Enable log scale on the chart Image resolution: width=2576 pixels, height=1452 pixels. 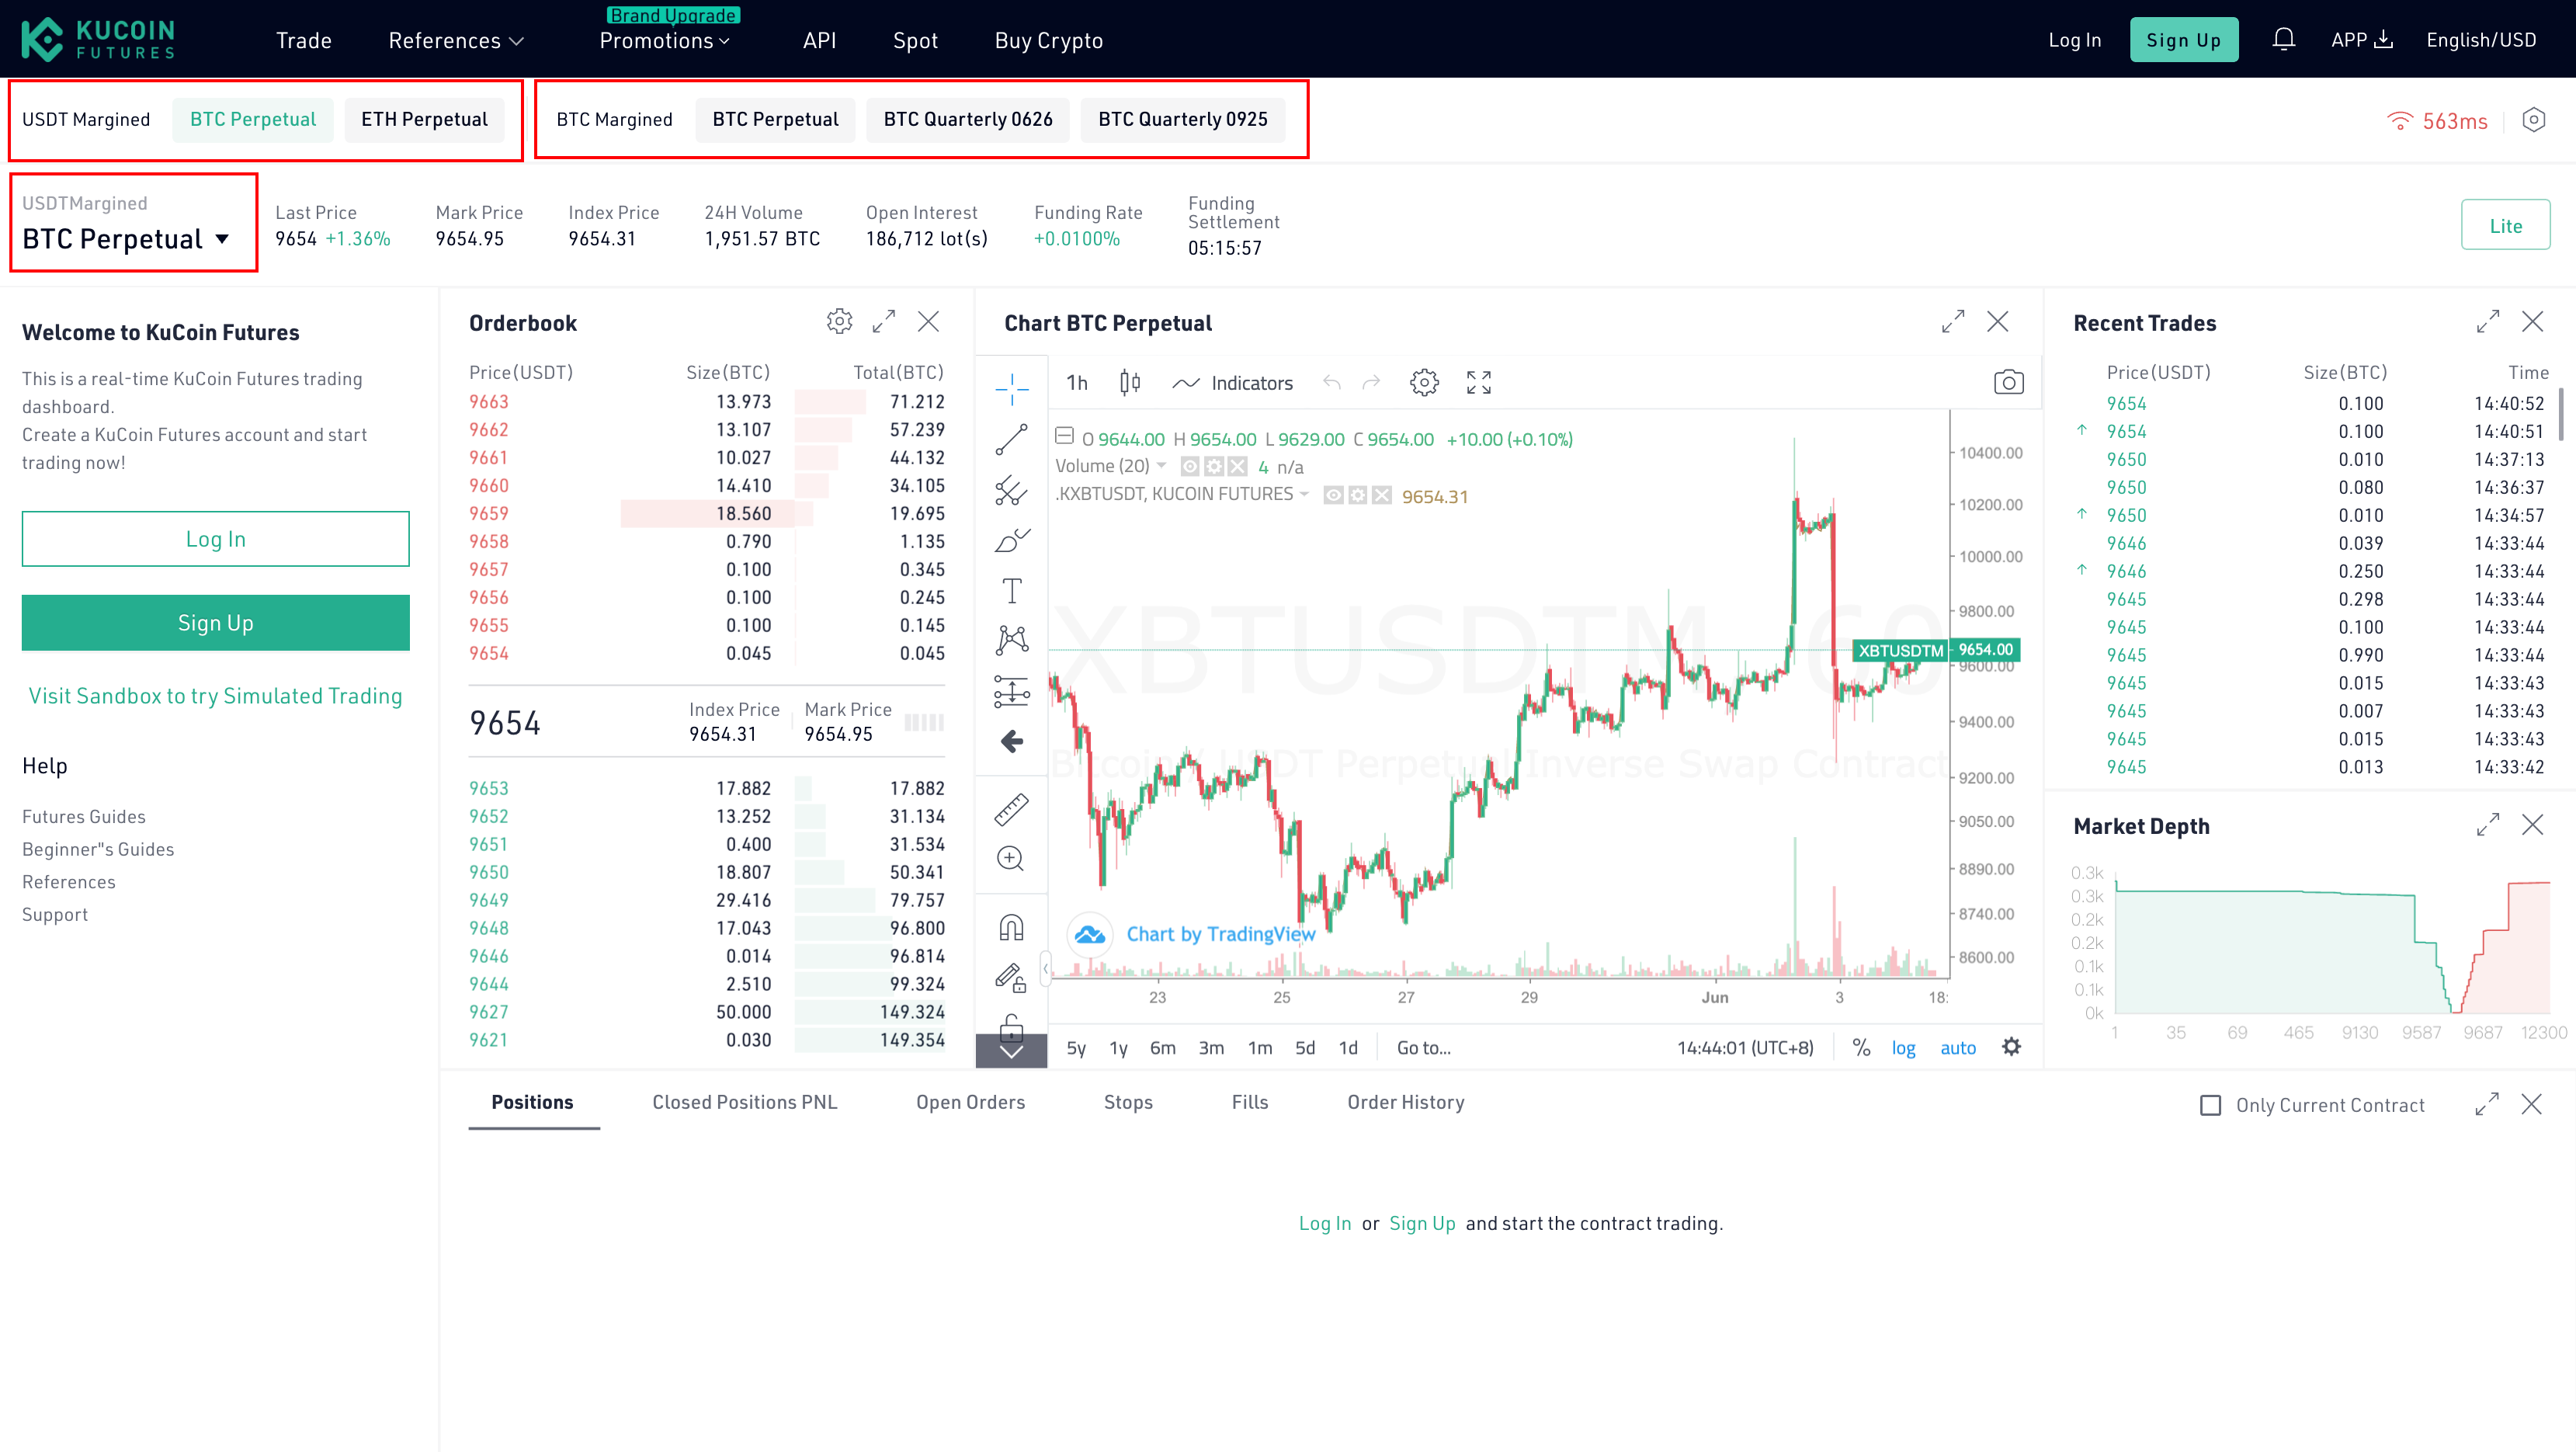1904,1047
